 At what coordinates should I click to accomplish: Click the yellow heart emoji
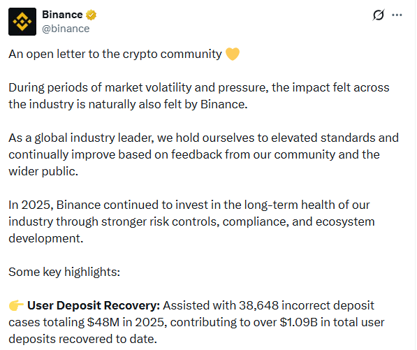233,54
